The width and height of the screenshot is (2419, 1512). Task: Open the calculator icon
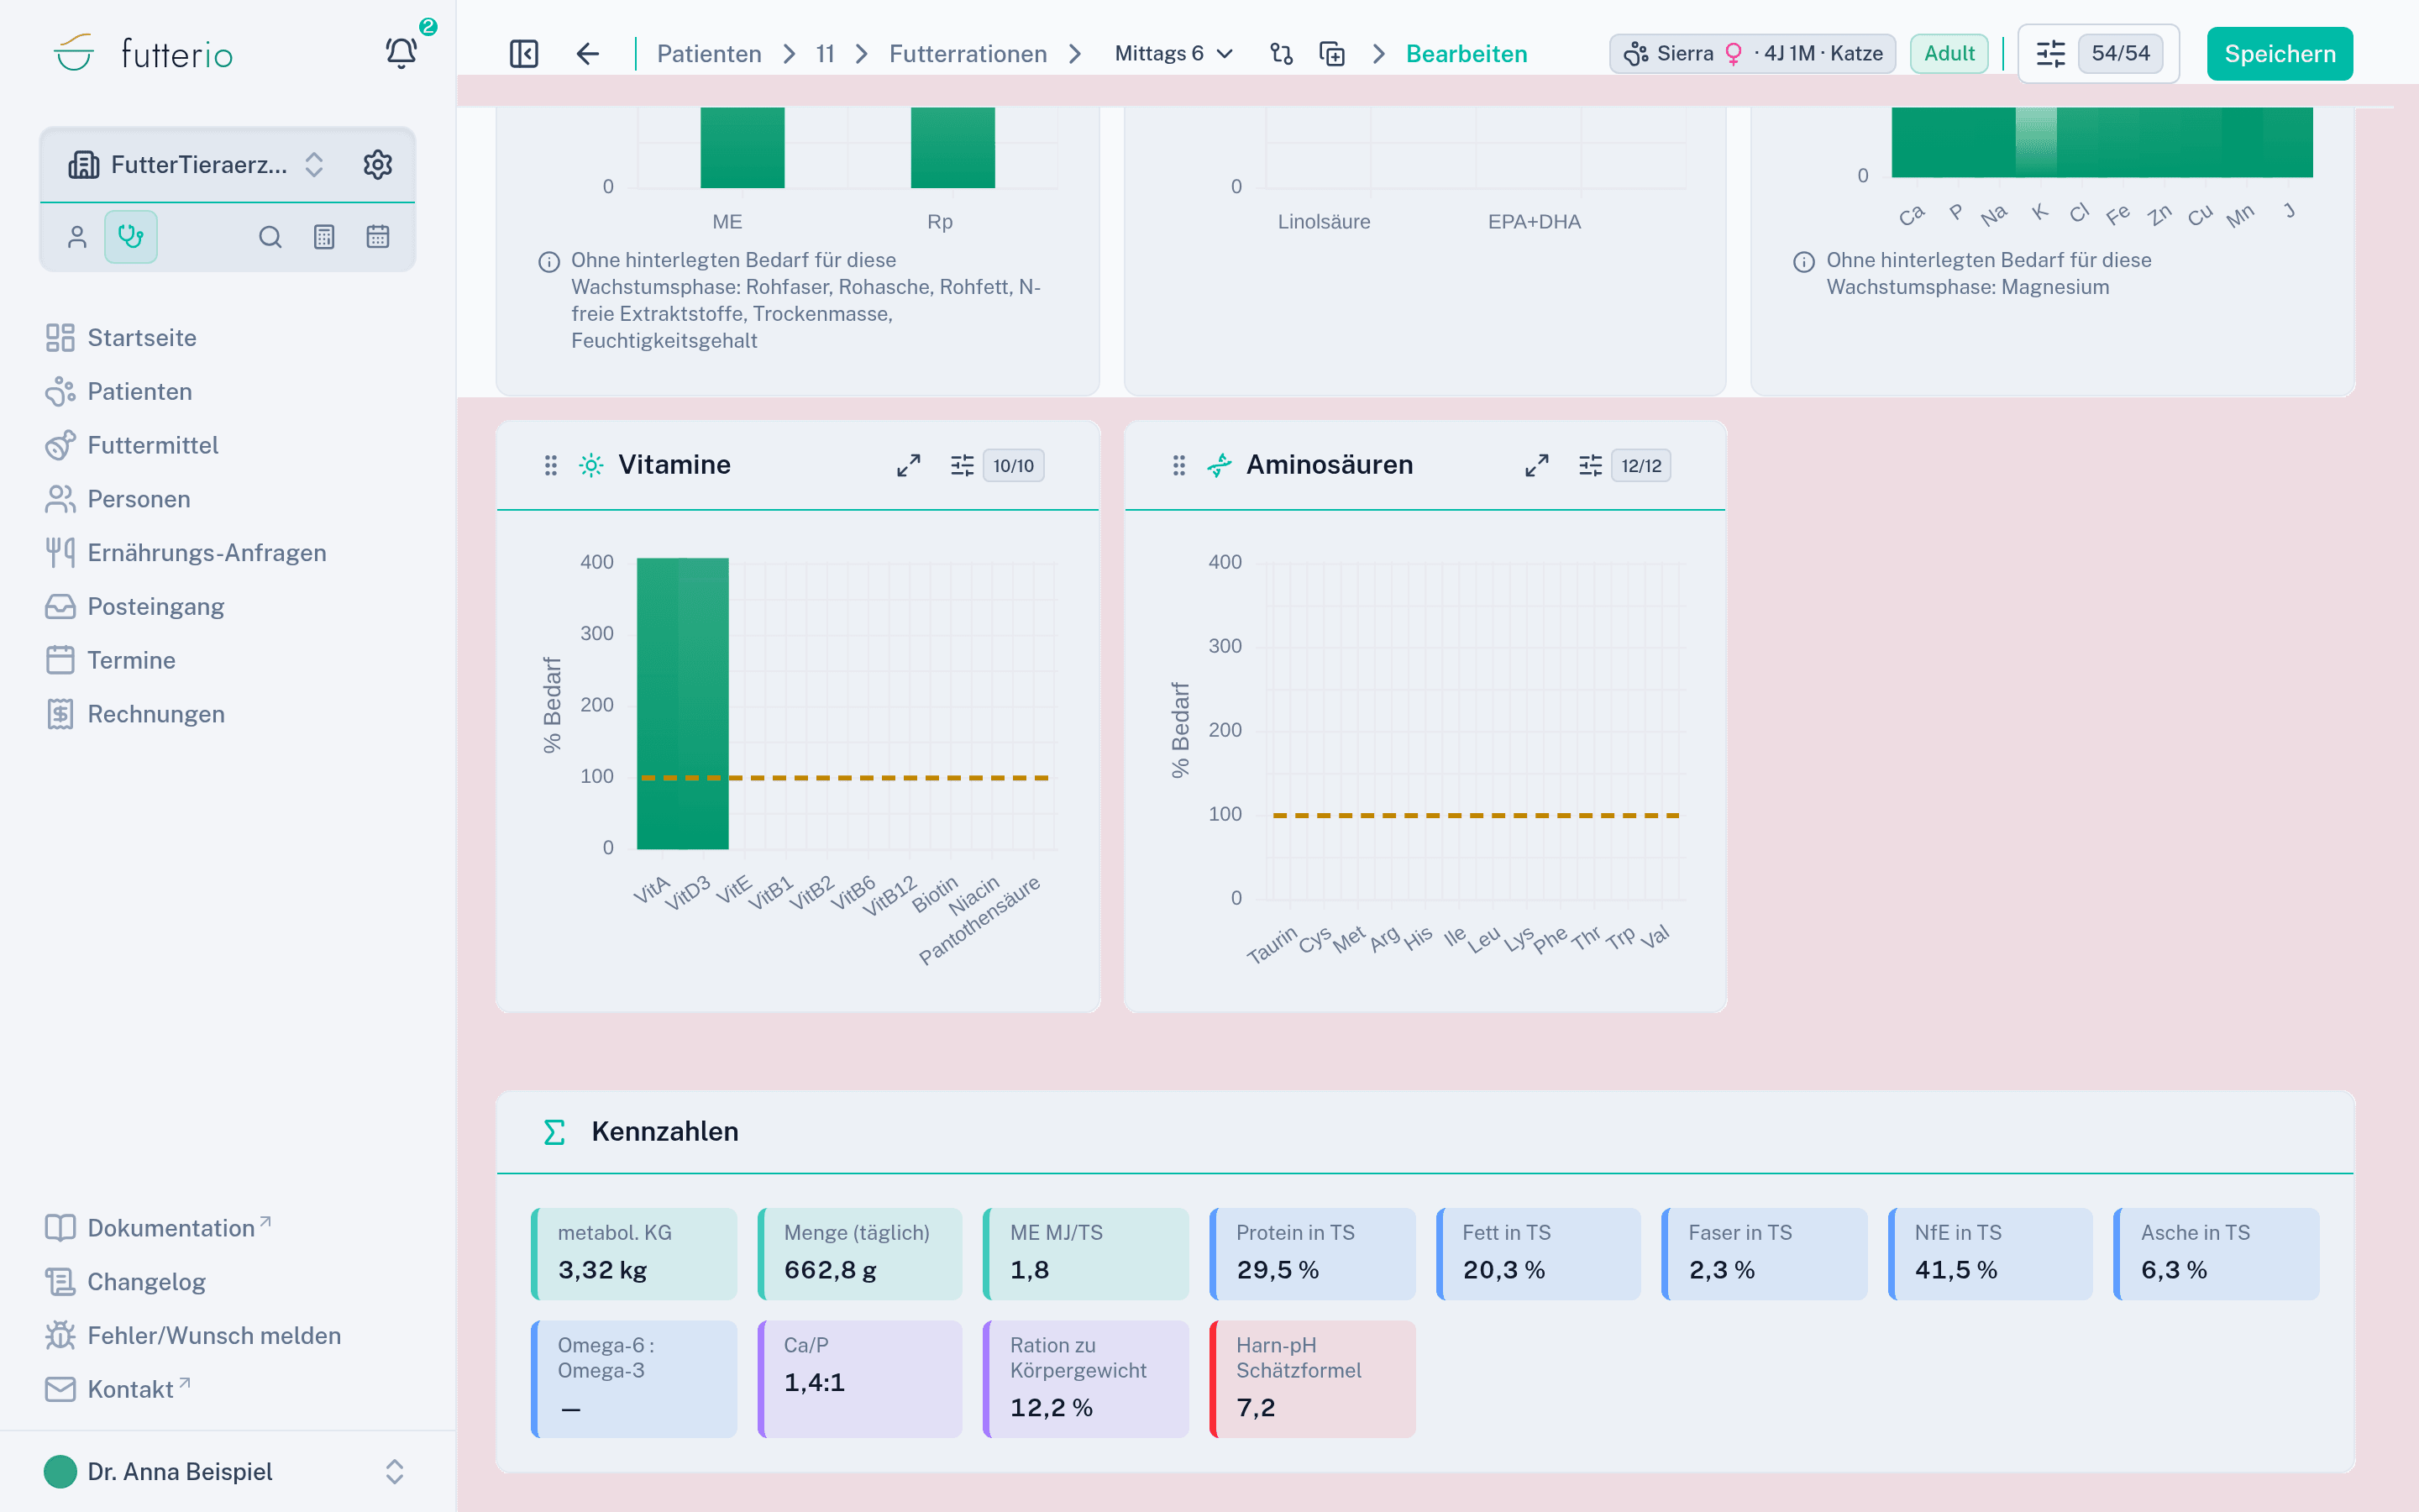pyautogui.click(x=324, y=237)
